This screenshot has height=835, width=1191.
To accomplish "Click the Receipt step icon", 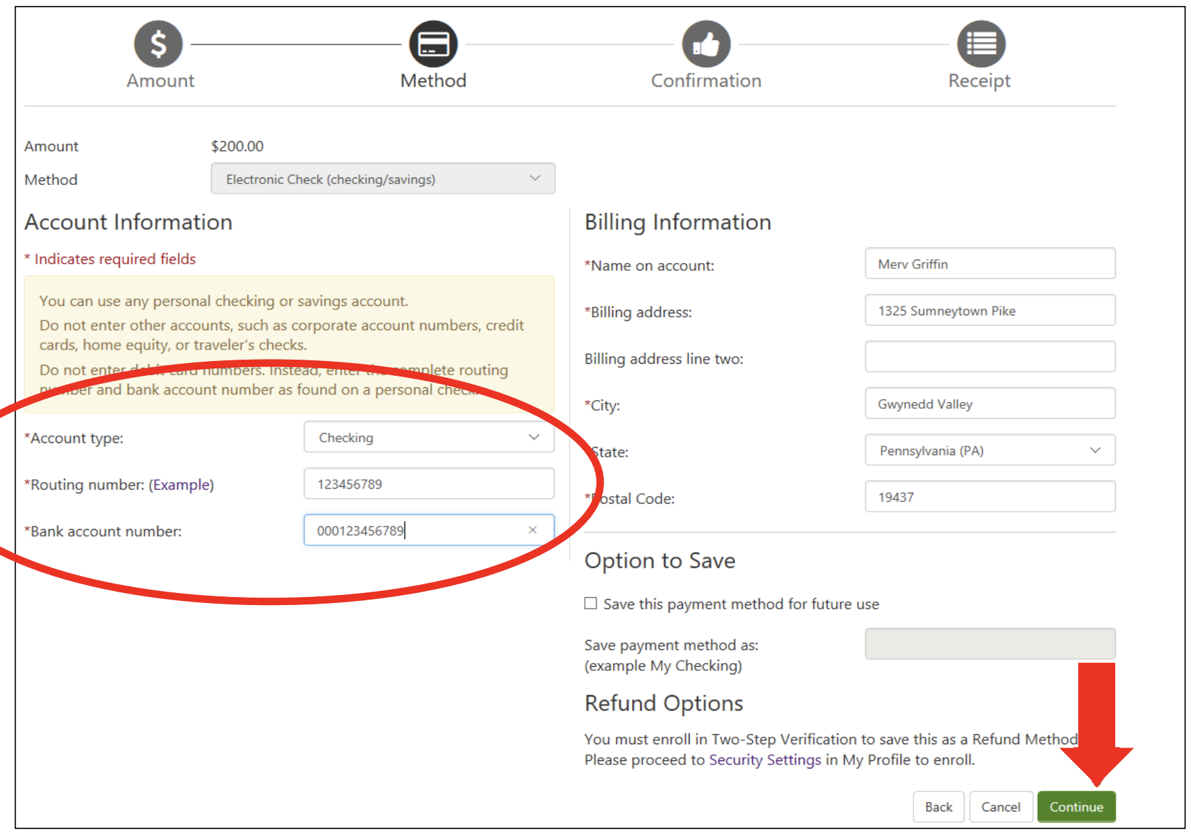I will tap(980, 42).
